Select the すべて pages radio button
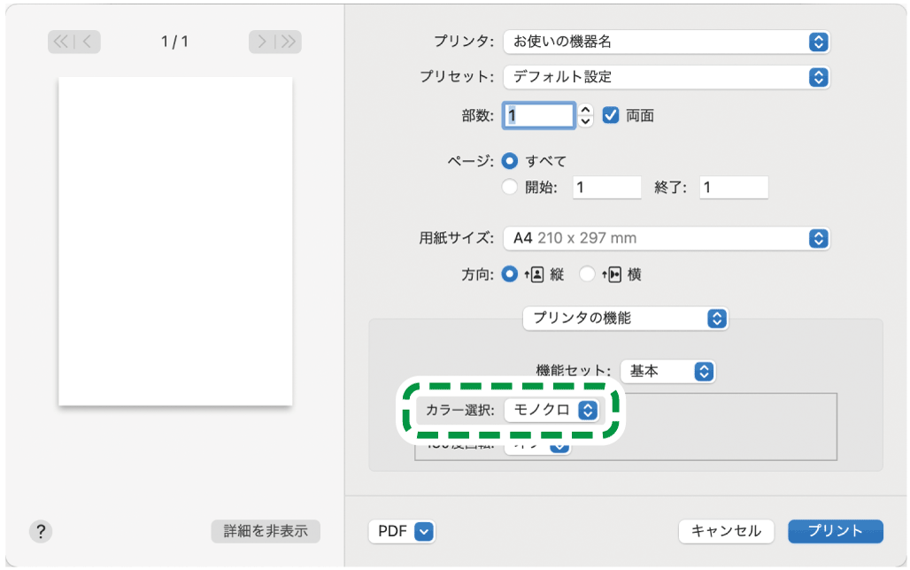 click(x=509, y=162)
